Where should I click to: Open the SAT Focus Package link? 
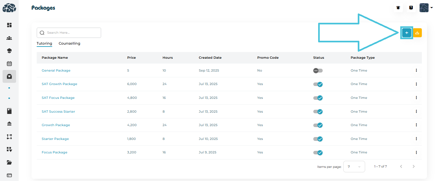(58, 98)
